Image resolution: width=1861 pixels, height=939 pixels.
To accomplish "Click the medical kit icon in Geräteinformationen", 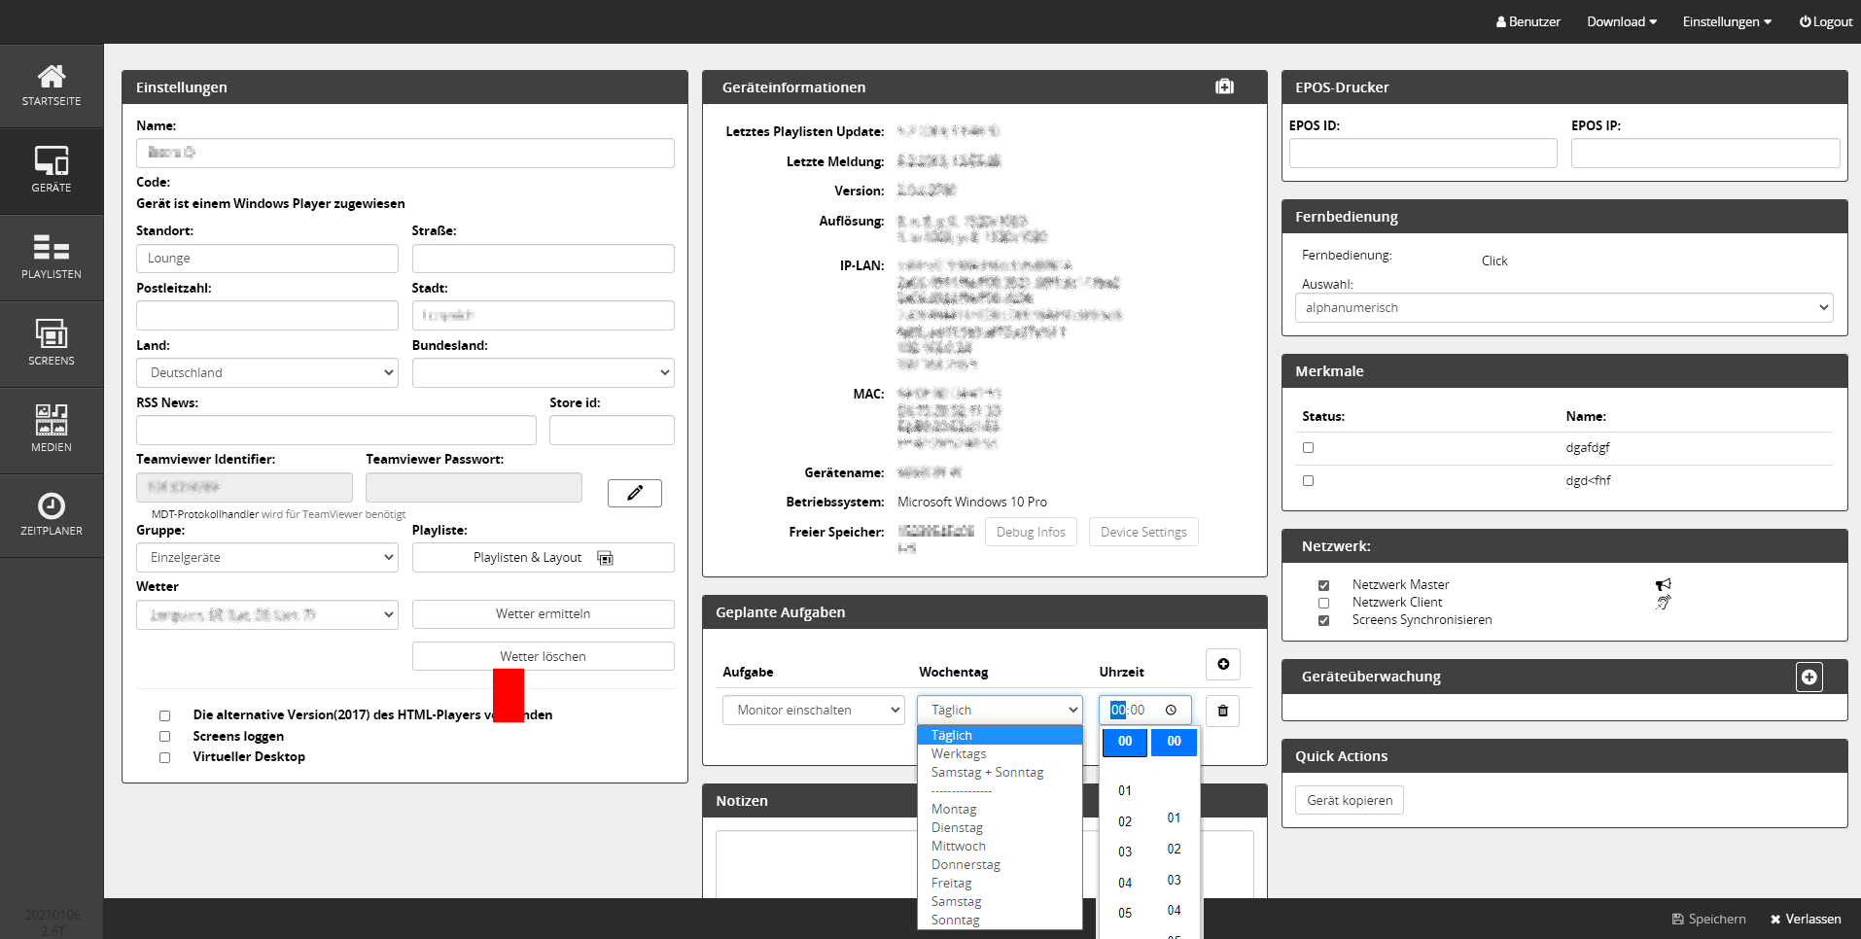I will [x=1224, y=87].
